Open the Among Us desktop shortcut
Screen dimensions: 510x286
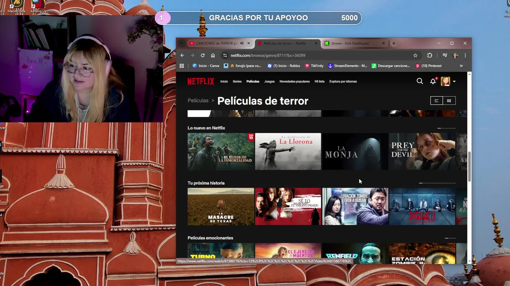click(x=38, y=6)
